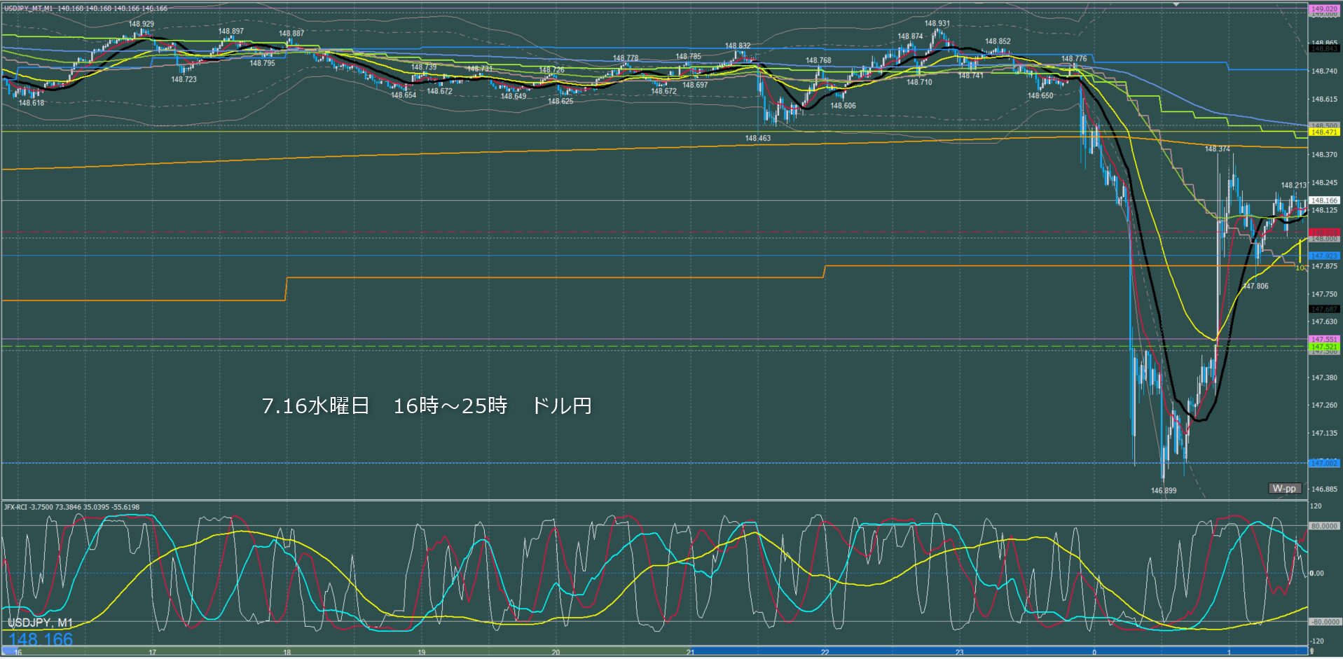The height and width of the screenshot is (659, 1343).
Task: Click the 18 hour marker on time axis
Action: point(287,653)
